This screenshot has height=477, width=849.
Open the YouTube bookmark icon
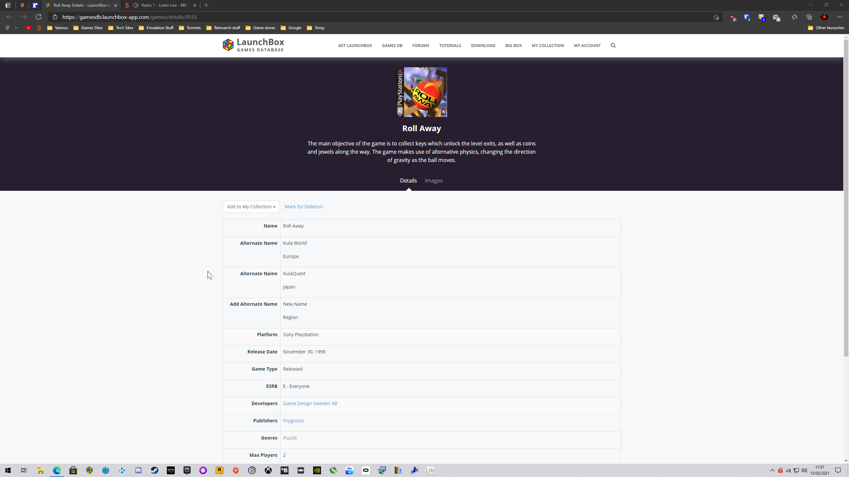[29, 28]
